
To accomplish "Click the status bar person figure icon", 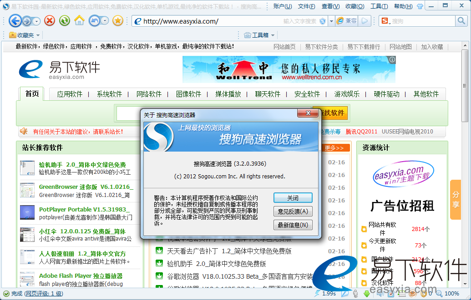I will 355,293.
